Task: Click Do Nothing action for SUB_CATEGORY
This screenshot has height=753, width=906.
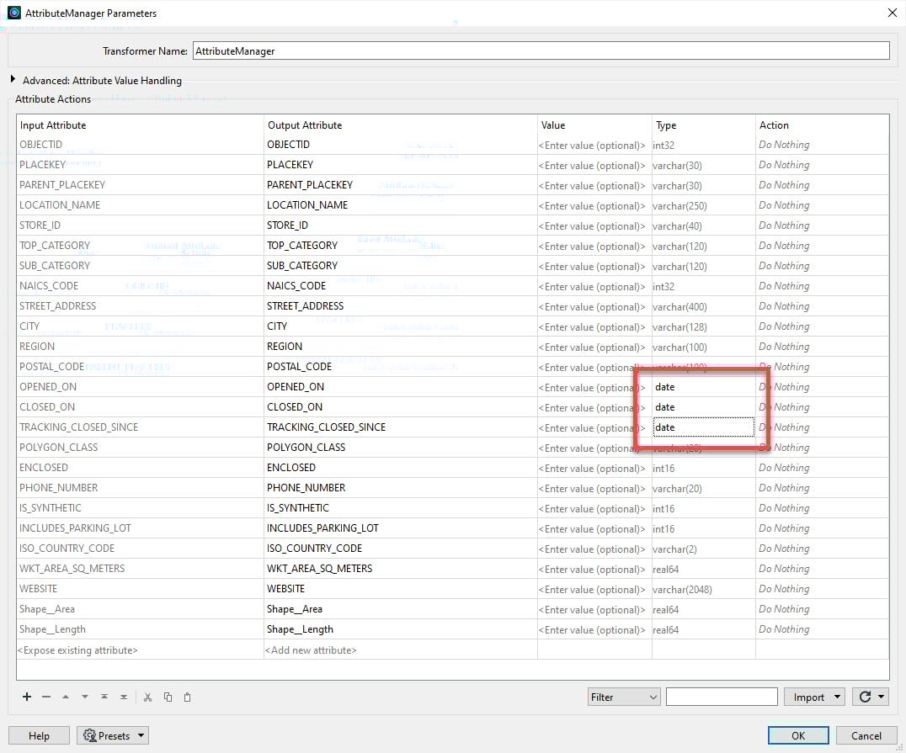Action: click(822, 266)
